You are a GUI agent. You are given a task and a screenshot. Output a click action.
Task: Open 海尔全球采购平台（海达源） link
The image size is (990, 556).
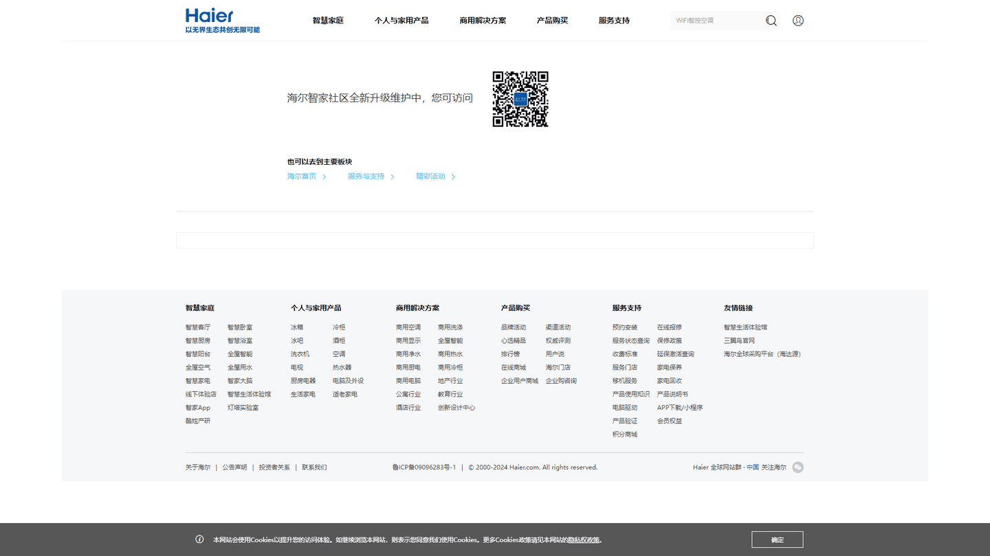(762, 354)
